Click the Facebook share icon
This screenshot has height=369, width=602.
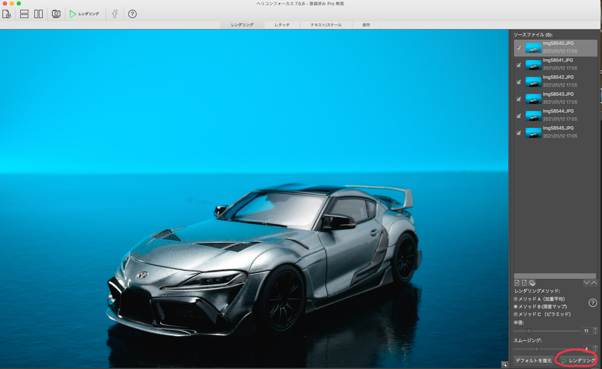click(115, 14)
